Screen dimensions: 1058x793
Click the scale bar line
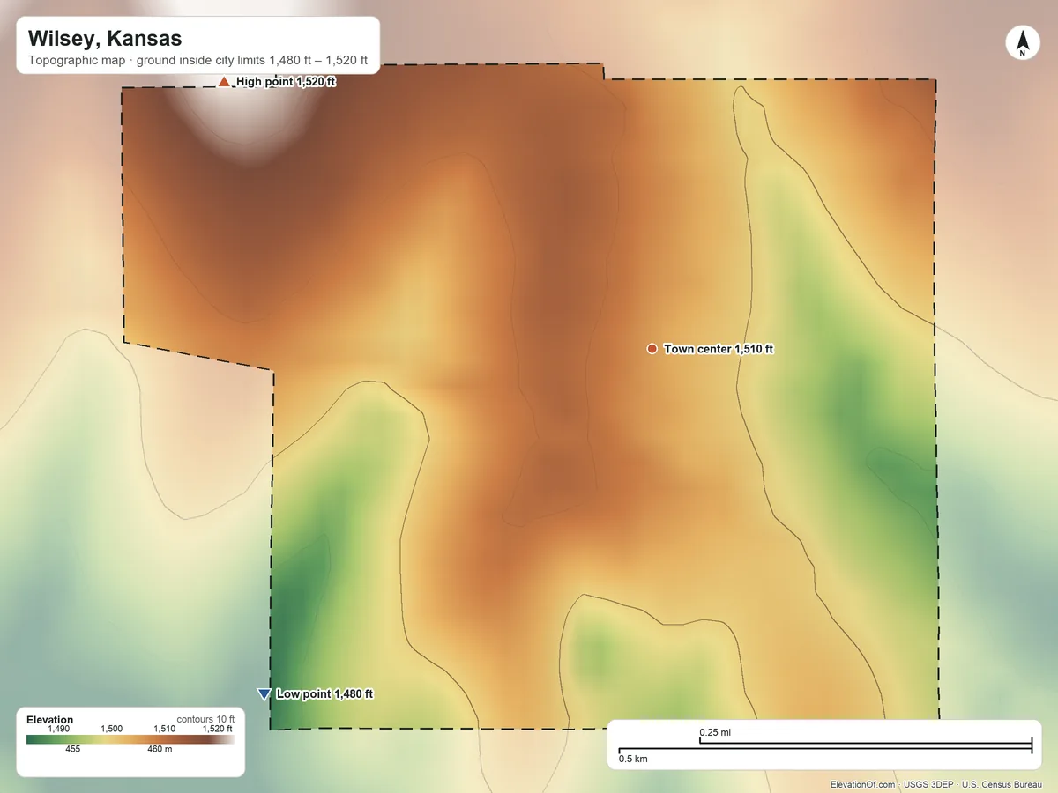click(x=825, y=747)
